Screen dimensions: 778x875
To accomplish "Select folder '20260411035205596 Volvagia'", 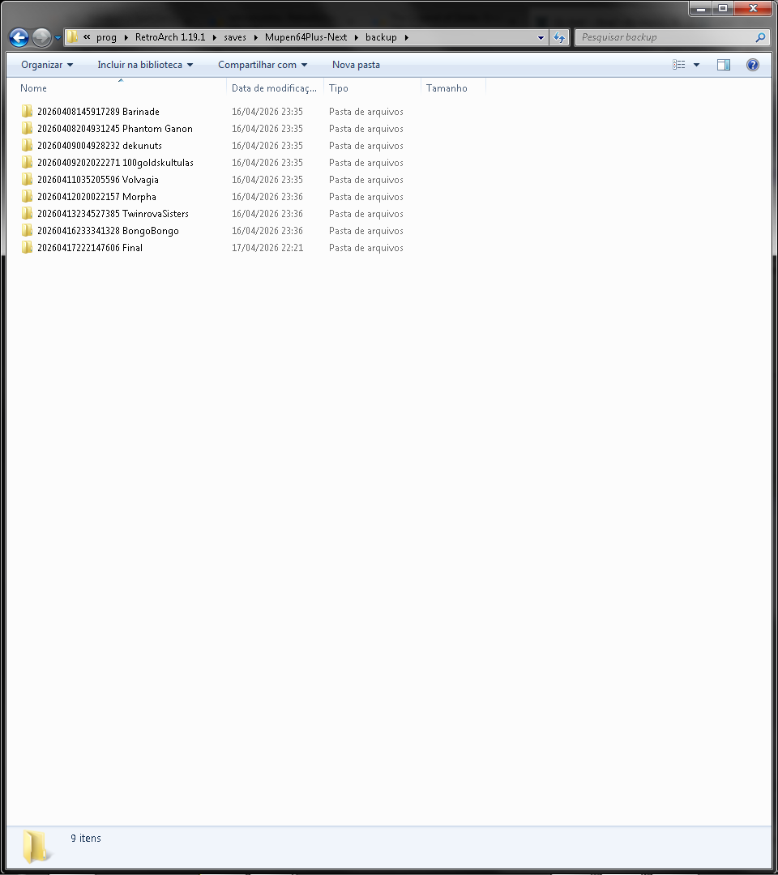I will coord(98,180).
